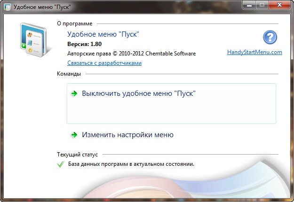Click the "Версия: 1.80" text
Screen dimensions: 294x202
pyautogui.click(x=84, y=44)
